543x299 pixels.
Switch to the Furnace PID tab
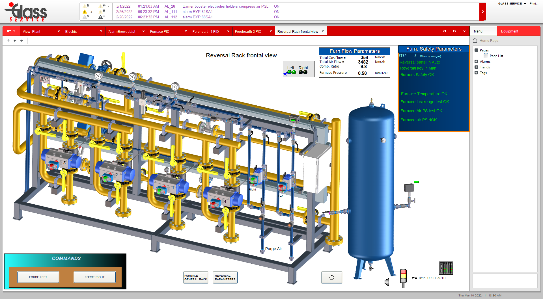(x=160, y=31)
